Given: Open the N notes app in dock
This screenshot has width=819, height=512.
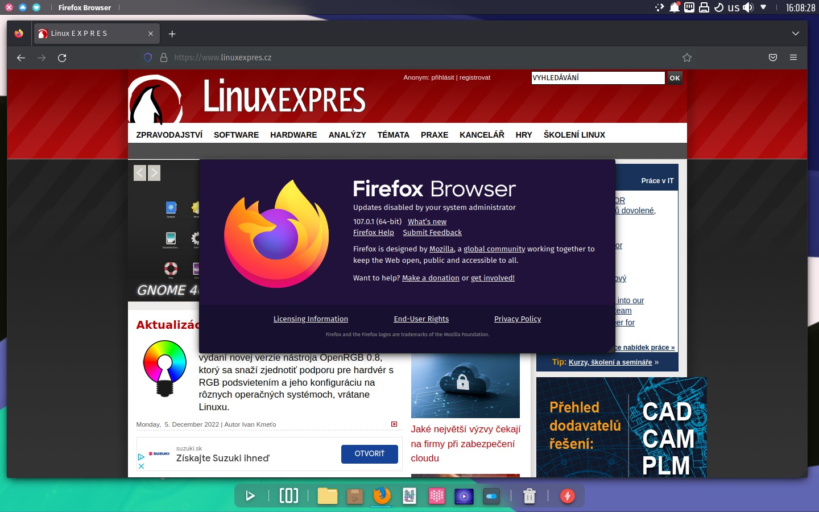Looking at the screenshot, I should coord(409,496).
